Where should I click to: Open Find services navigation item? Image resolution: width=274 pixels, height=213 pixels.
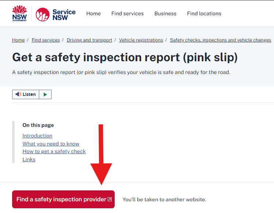coord(127,13)
